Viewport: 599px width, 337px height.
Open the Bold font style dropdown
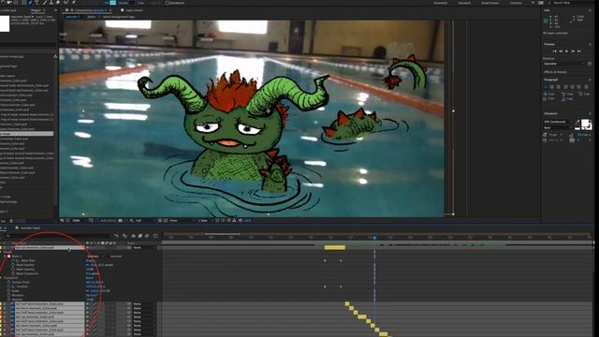point(558,127)
